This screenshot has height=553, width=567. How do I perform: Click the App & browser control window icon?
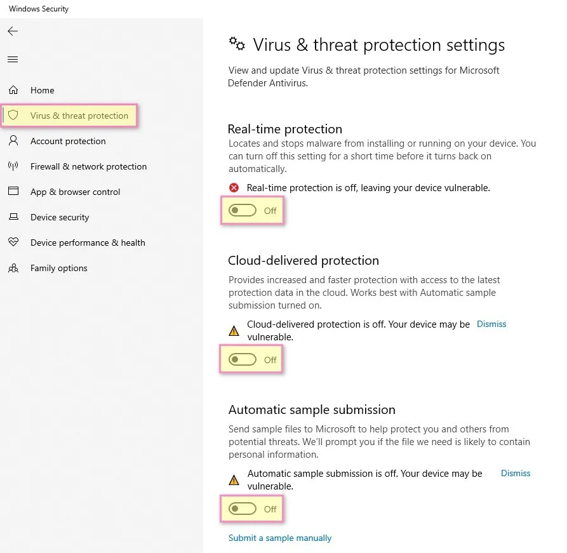click(x=13, y=192)
